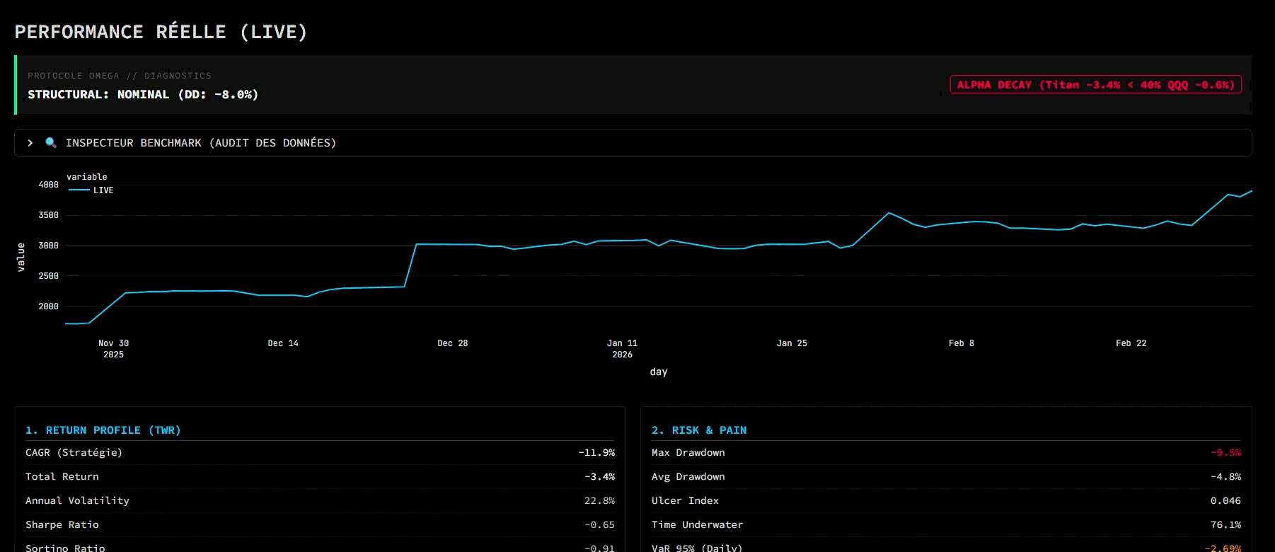1275x552 pixels.
Task: Toggle the LIVE series in chart legend
Action: coord(103,190)
